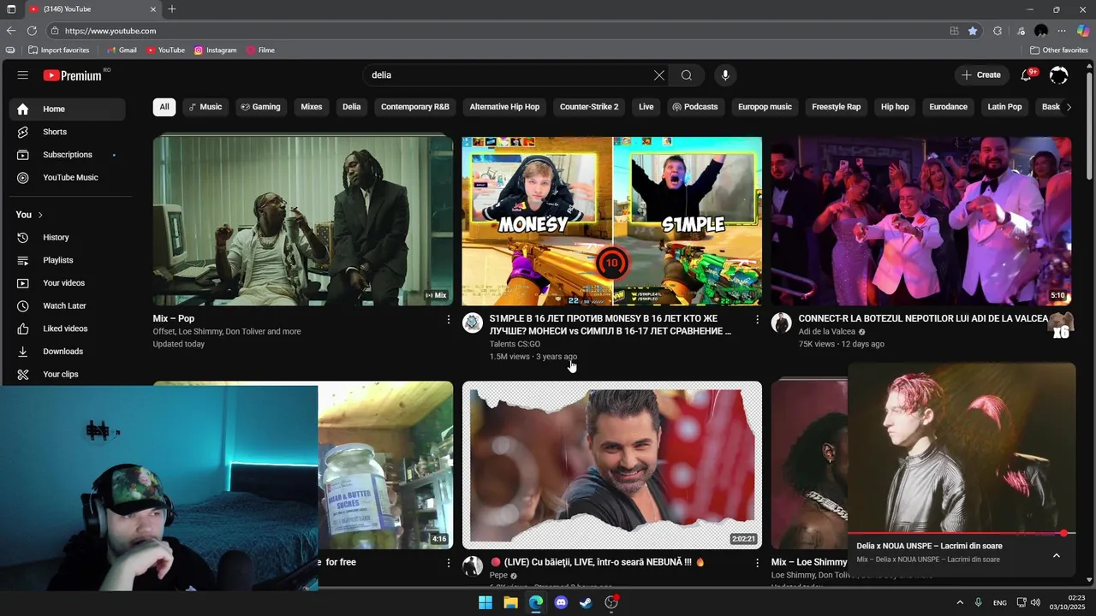Open Liked videos in the sidebar
1096x616 pixels.
[67, 329]
